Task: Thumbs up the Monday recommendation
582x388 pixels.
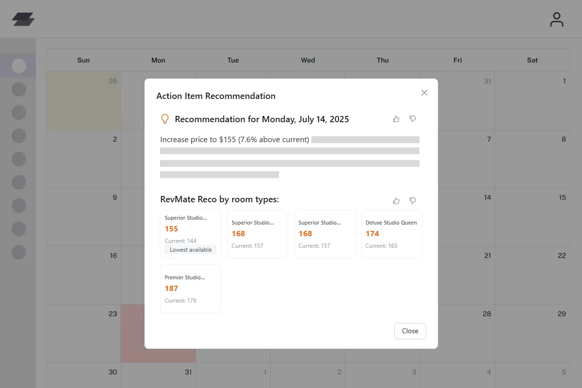Action: coord(396,119)
